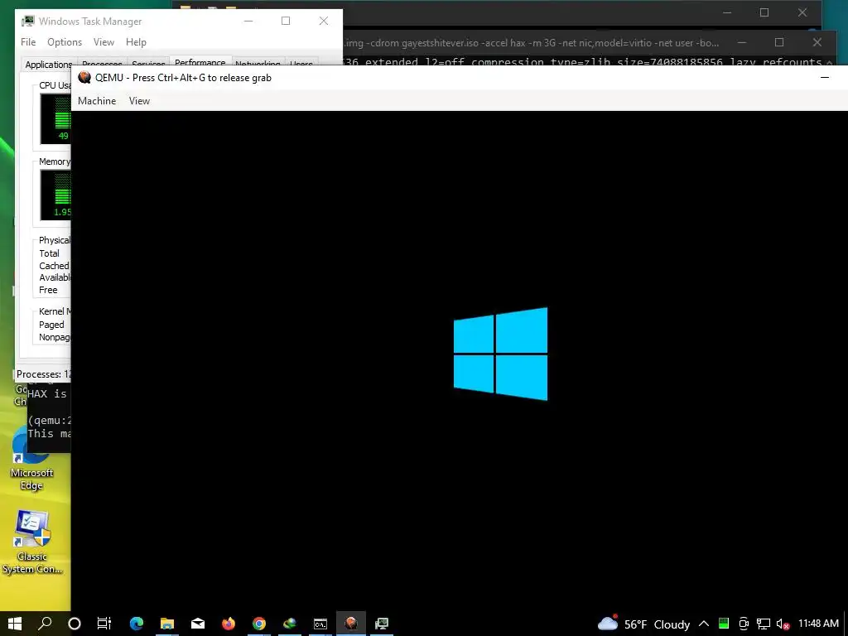Click 'Paged' label in Kernel Memory group
Screen dimensions: 848x636
[x=51, y=325]
